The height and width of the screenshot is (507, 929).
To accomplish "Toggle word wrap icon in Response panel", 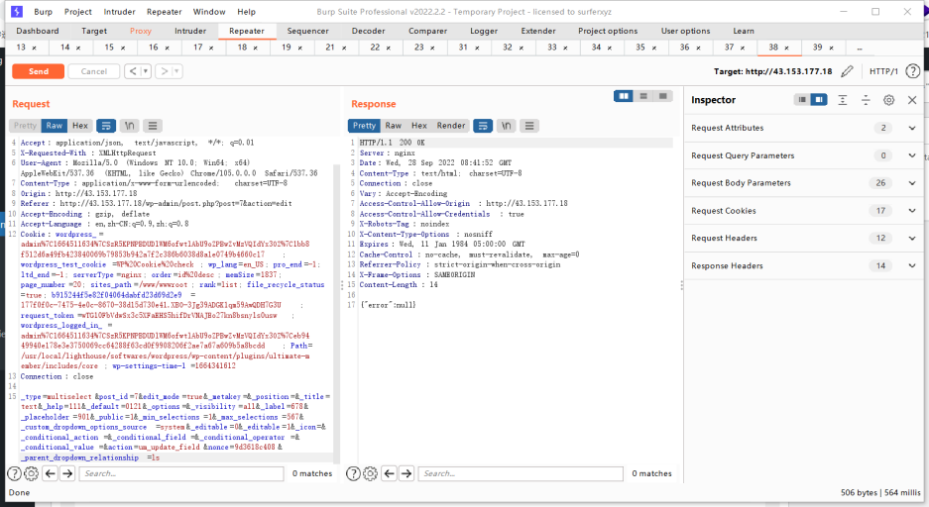I will (483, 126).
